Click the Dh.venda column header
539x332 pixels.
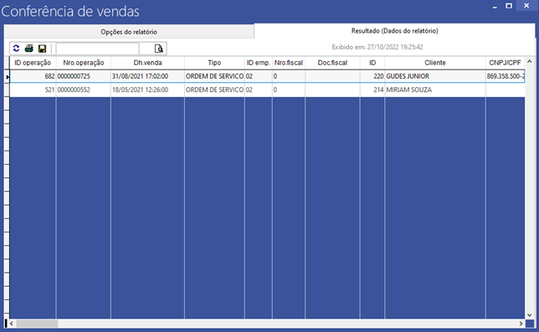[x=147, y=63]
